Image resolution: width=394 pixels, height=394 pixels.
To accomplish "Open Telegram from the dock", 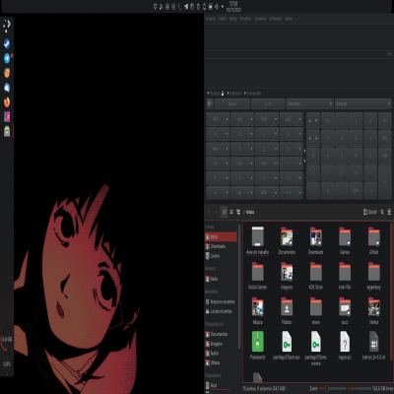I will 7,58.
